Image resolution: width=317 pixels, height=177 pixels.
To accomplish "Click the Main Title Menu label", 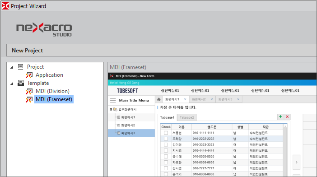I will 134,100.
